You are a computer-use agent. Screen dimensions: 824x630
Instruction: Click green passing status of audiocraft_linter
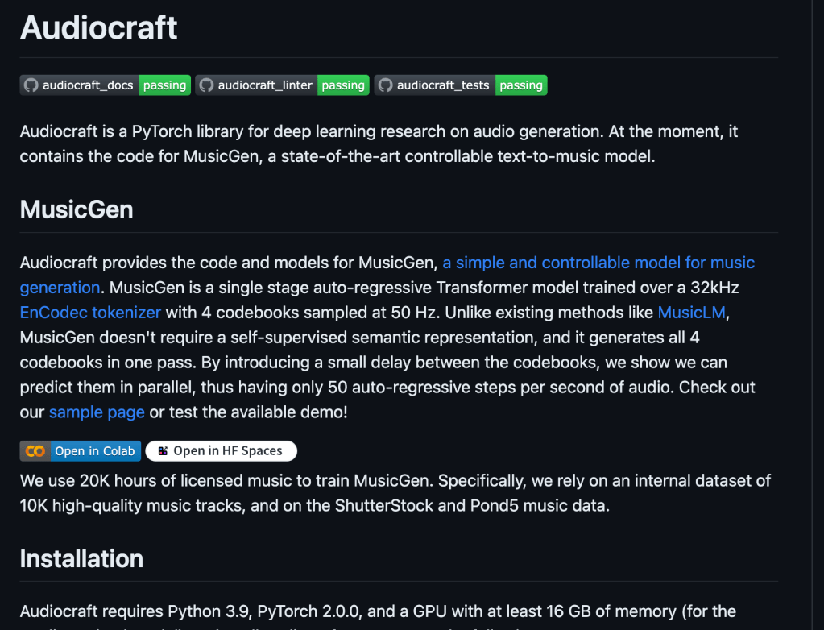click(x=343, y=85)
